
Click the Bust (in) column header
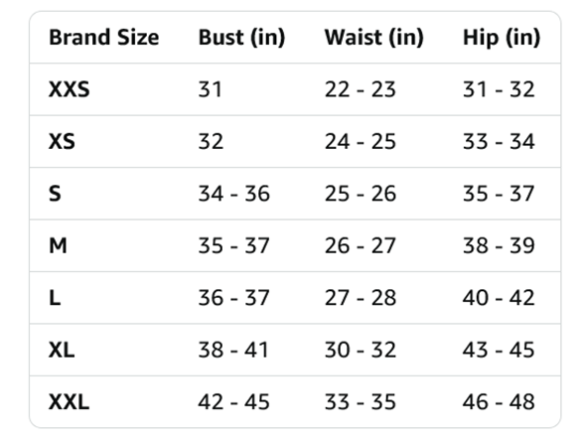[x=241, y=38]
